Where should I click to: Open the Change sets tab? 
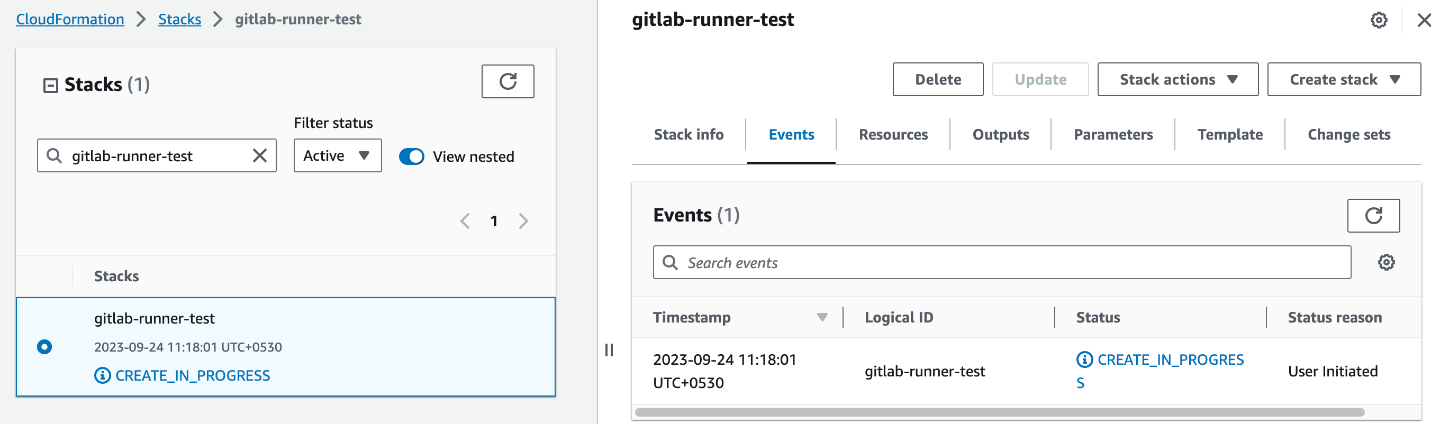[1348, 134]
